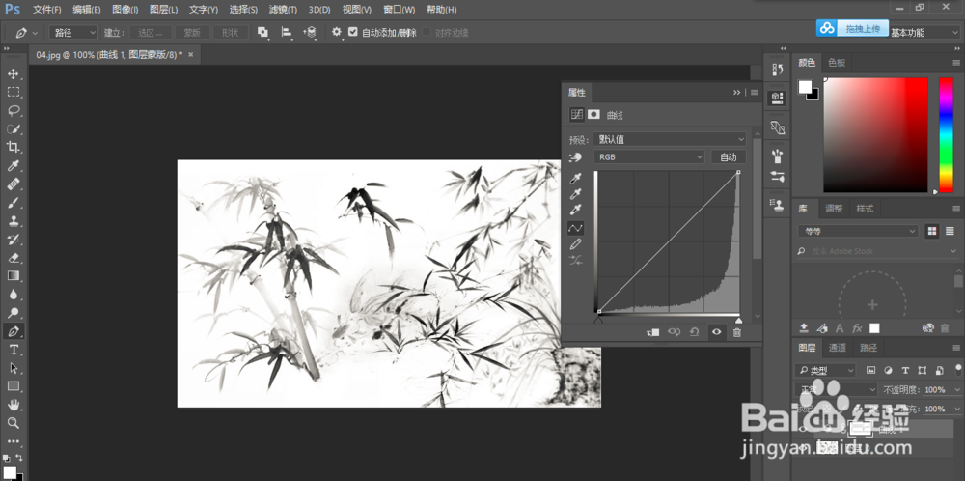Image resolution: width=965 pixels, height=481 pixels.
Task: Open the History panel icon
Action: (777, 70)
